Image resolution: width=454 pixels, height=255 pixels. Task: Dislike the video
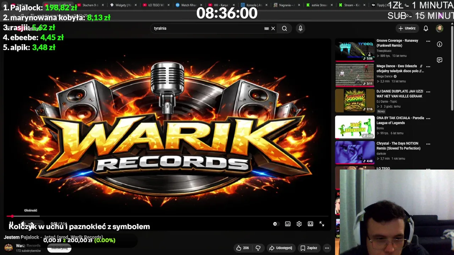point(258,248)
